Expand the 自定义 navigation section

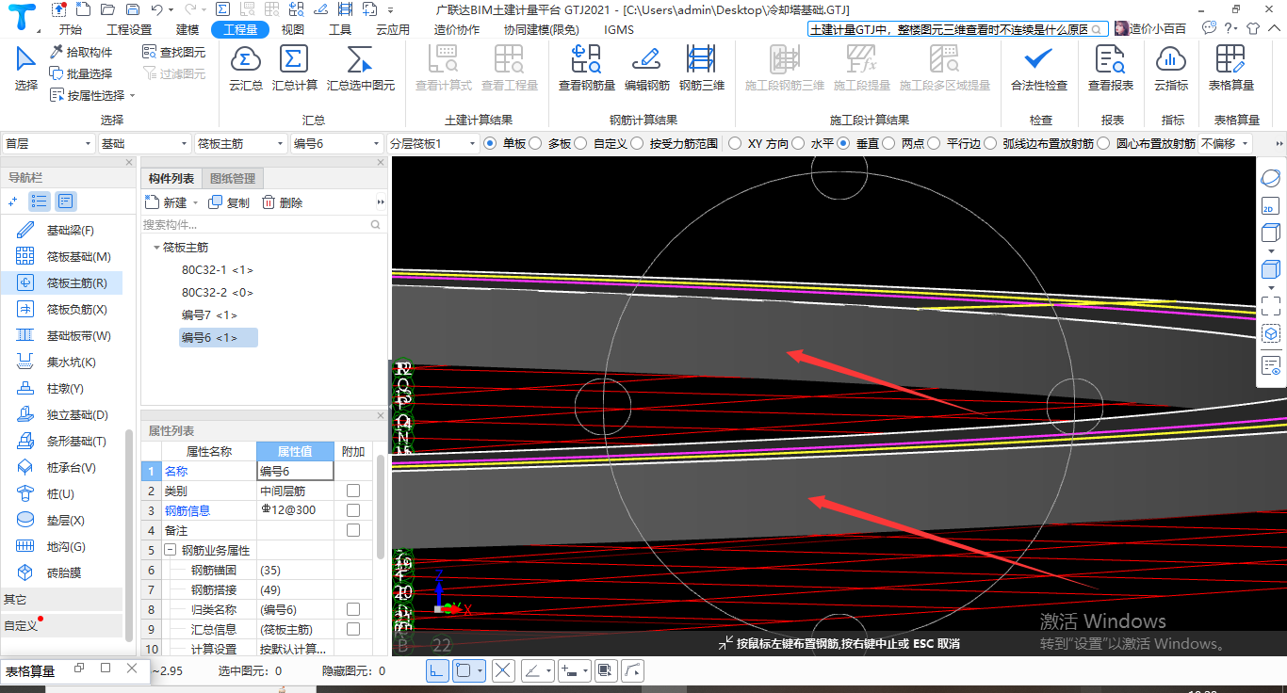coord(62,625)
